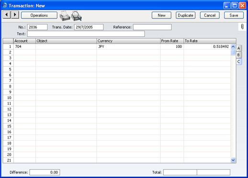Click the To Rate column header
Viewport: 248px width, 178px height.
(210, 41)
